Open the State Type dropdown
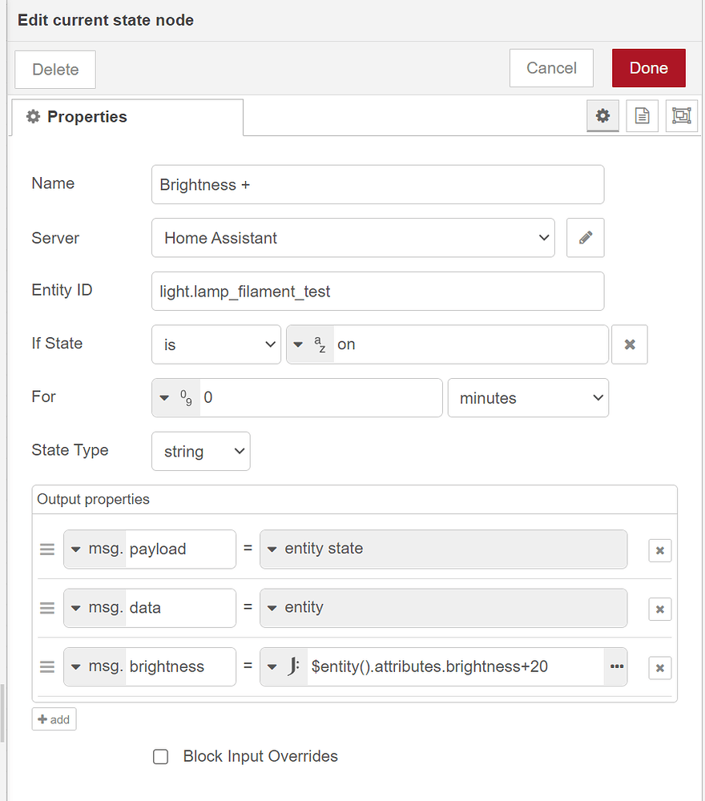705x801 pixels. click(200, 451)
